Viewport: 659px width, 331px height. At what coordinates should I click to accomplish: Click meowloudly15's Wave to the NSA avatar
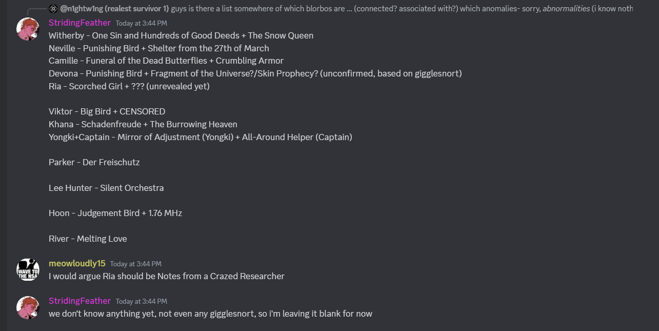[28, 269]
